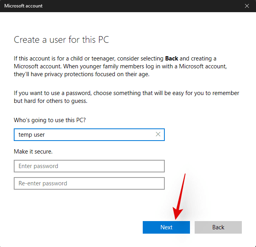Close the Microsoft account dialog
256x247 pixels.
[x=247, y=6]
